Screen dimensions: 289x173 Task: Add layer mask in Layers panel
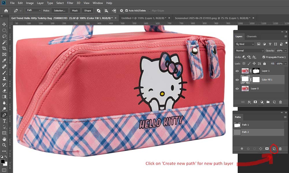click(x=255, y=102)
